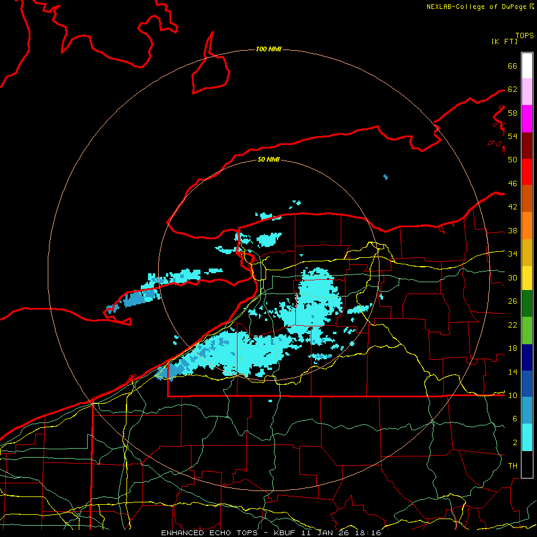Click the light green legend color segment
The image size is (537, 537).
click(527, 331)
